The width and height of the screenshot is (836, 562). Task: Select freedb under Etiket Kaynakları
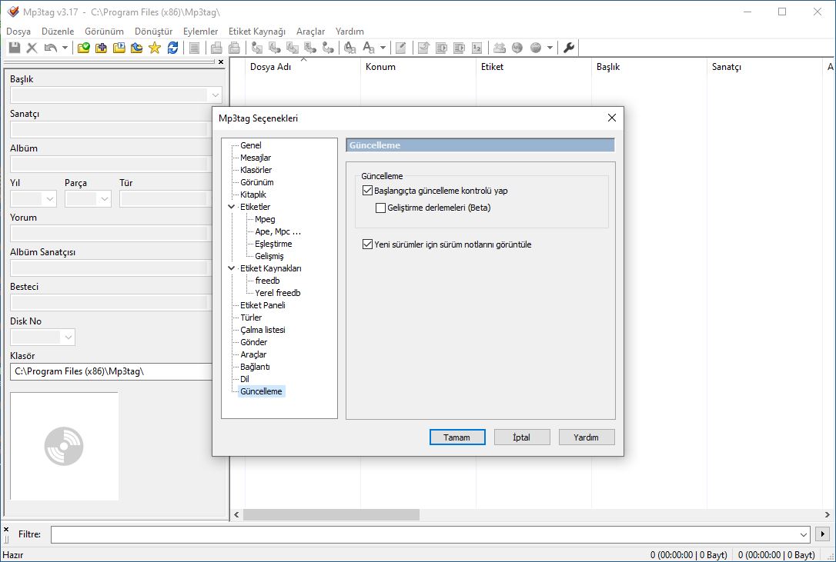pyautogui.click(x=267, y=281)
